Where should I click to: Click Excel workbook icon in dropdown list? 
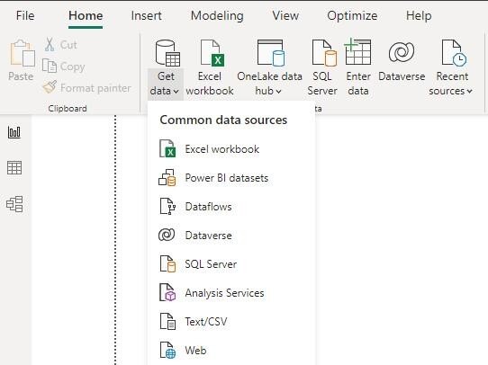click(x=167, y=148)
